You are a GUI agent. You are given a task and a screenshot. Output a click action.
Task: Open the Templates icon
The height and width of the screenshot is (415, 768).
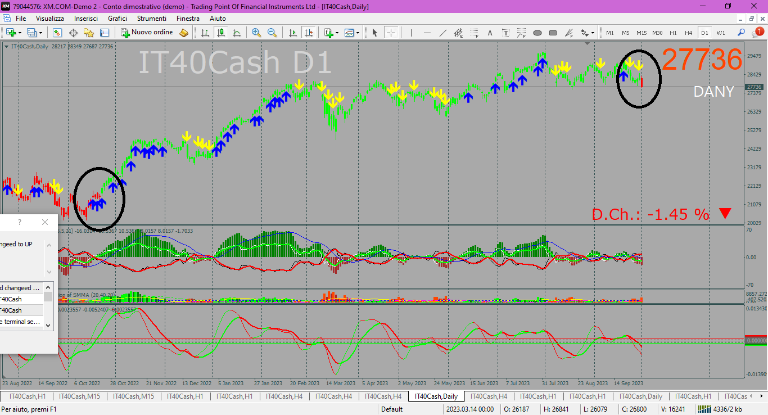pos(349,33)
